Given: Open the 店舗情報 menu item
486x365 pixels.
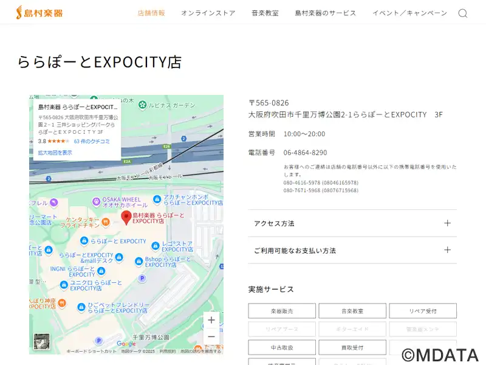Looking at the screenshot, I should coord(151,13).
